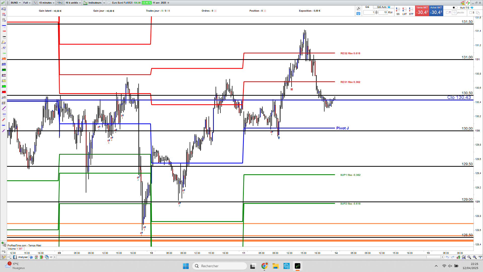The image size is (483, 272).
Task: Click the Qté quantity input field
Action: [x=369, y=12]
